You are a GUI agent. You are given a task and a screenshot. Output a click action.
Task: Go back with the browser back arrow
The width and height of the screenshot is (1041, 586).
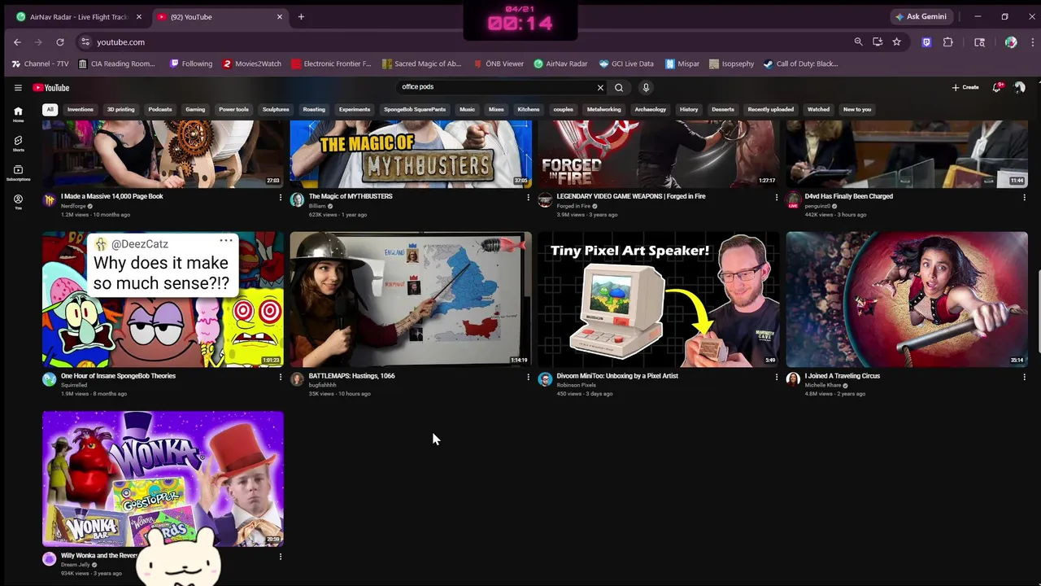coord(17,42)
